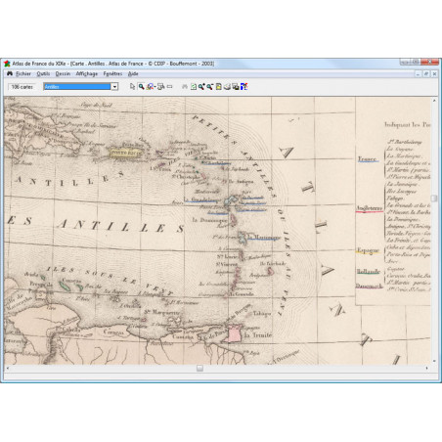Image resolution: width=442 pixels, height=442 pixels.
Task: Minimize the inner map document window
Action: pos(419,74)
